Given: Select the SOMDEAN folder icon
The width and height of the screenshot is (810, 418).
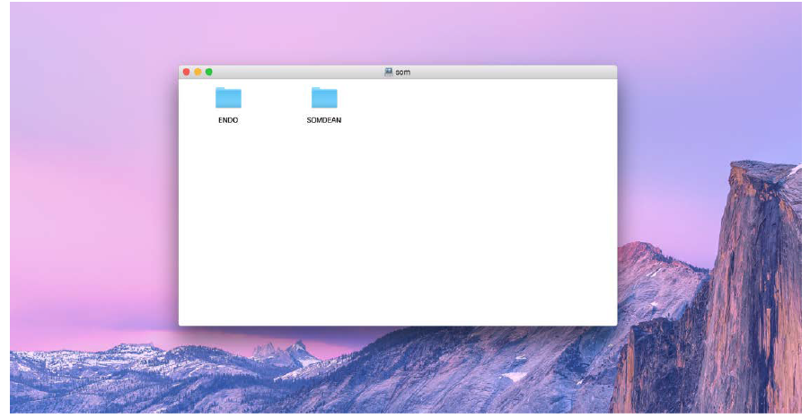Looking at the screenshot, I should (324, 98).
